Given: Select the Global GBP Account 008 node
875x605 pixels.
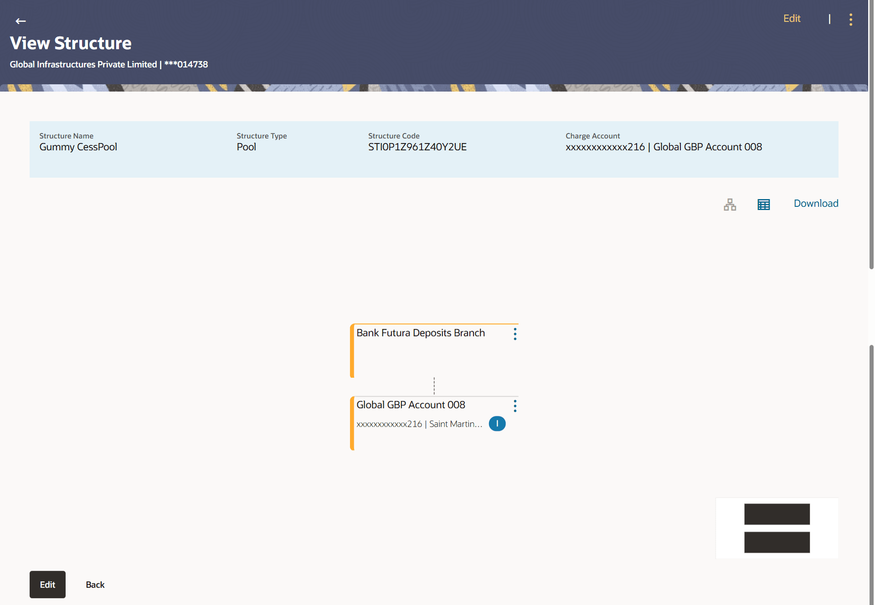Looking at the screenshot, I should click(x=410, y=405).
